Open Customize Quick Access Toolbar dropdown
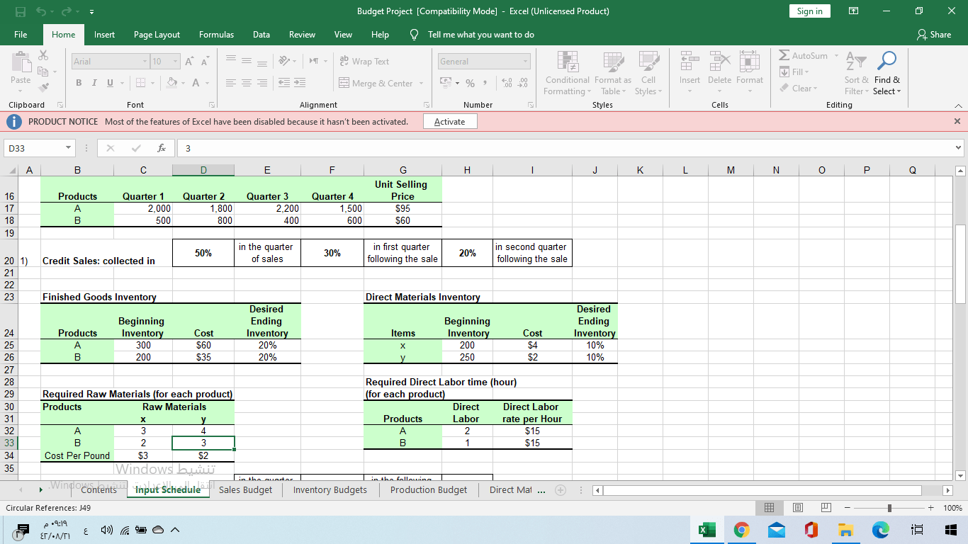968x544 pixels. [91, 11]
